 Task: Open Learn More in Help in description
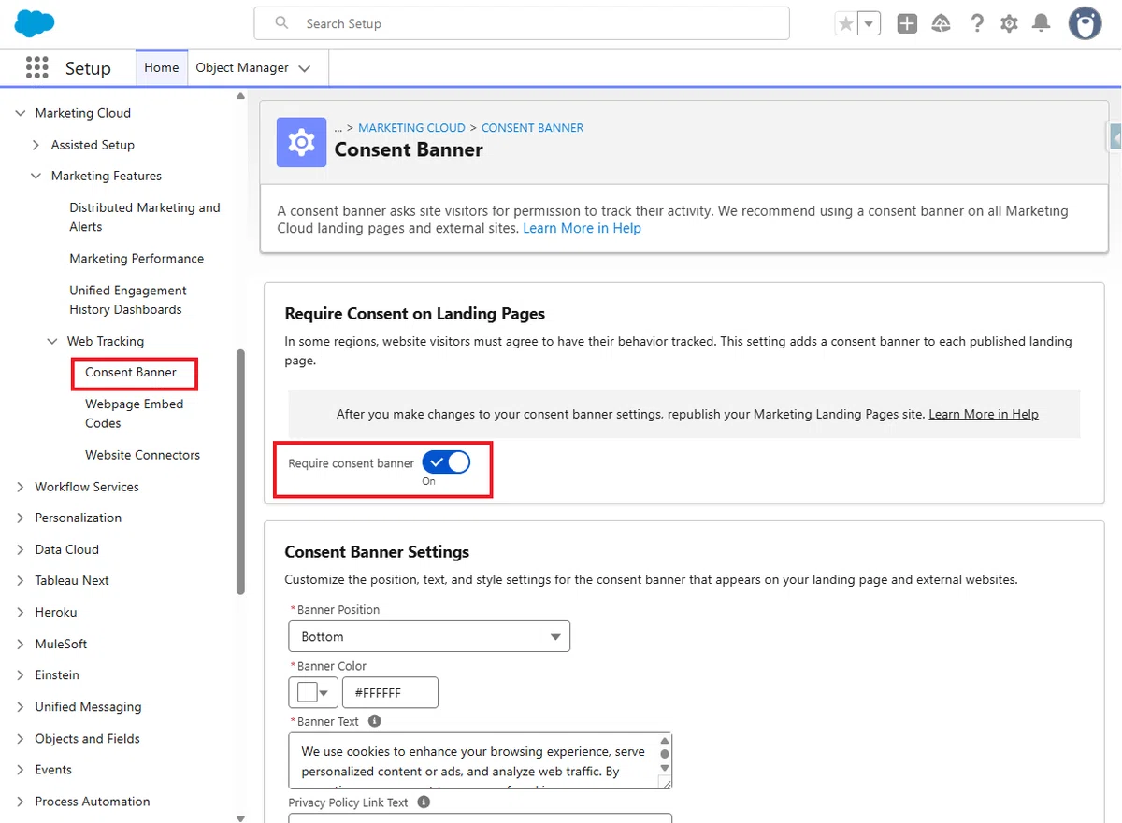click(x=582, y=228)
